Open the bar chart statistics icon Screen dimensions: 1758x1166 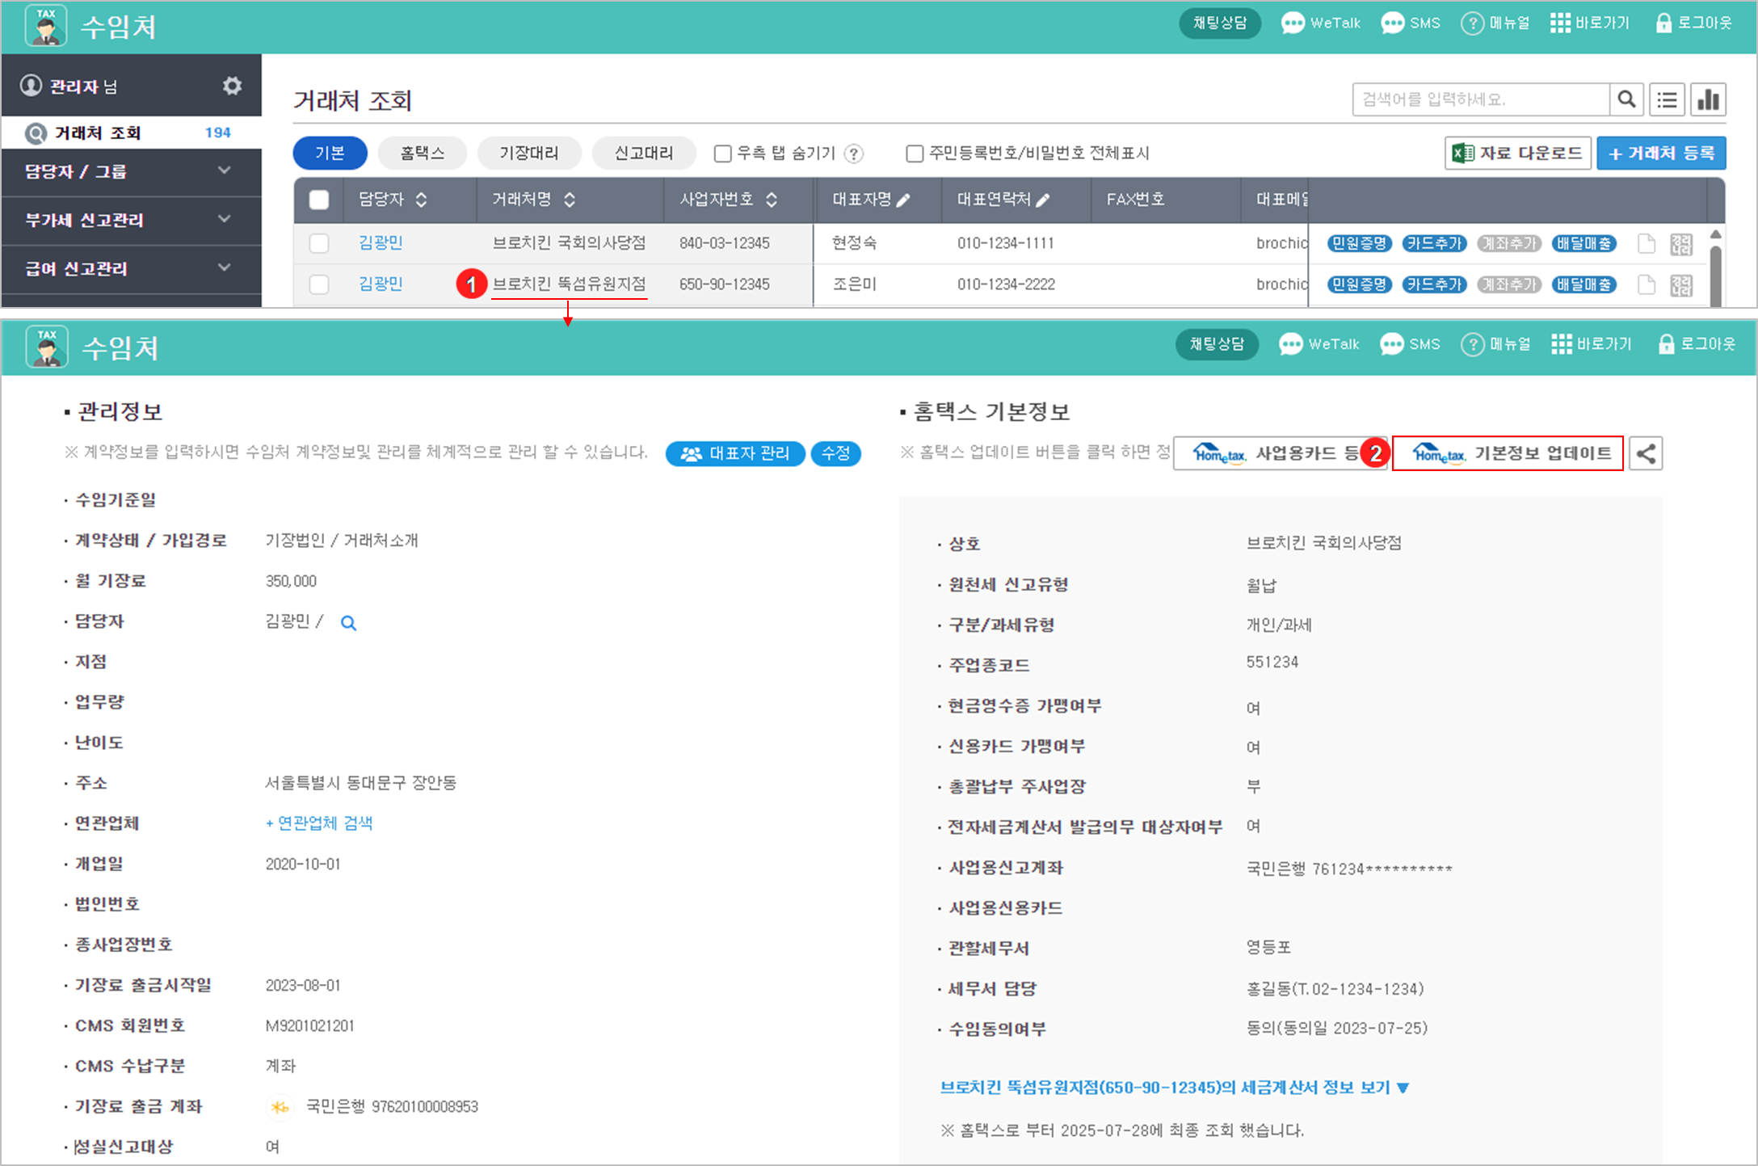pos(1708,99)
